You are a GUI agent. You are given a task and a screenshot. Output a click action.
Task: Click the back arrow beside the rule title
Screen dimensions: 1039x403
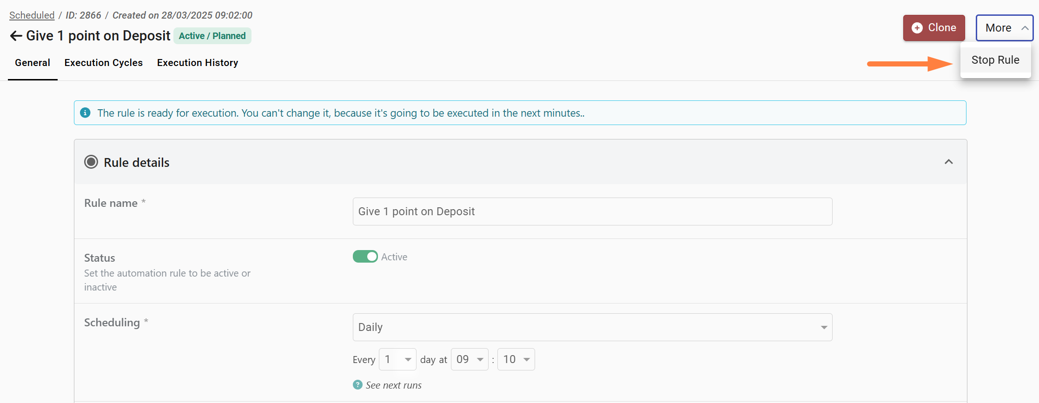coord(16,36)
